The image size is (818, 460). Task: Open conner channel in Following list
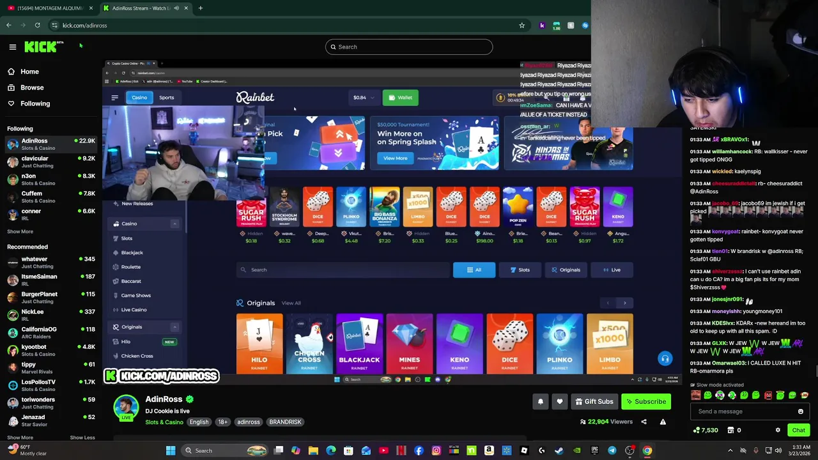tap(50, 214)
